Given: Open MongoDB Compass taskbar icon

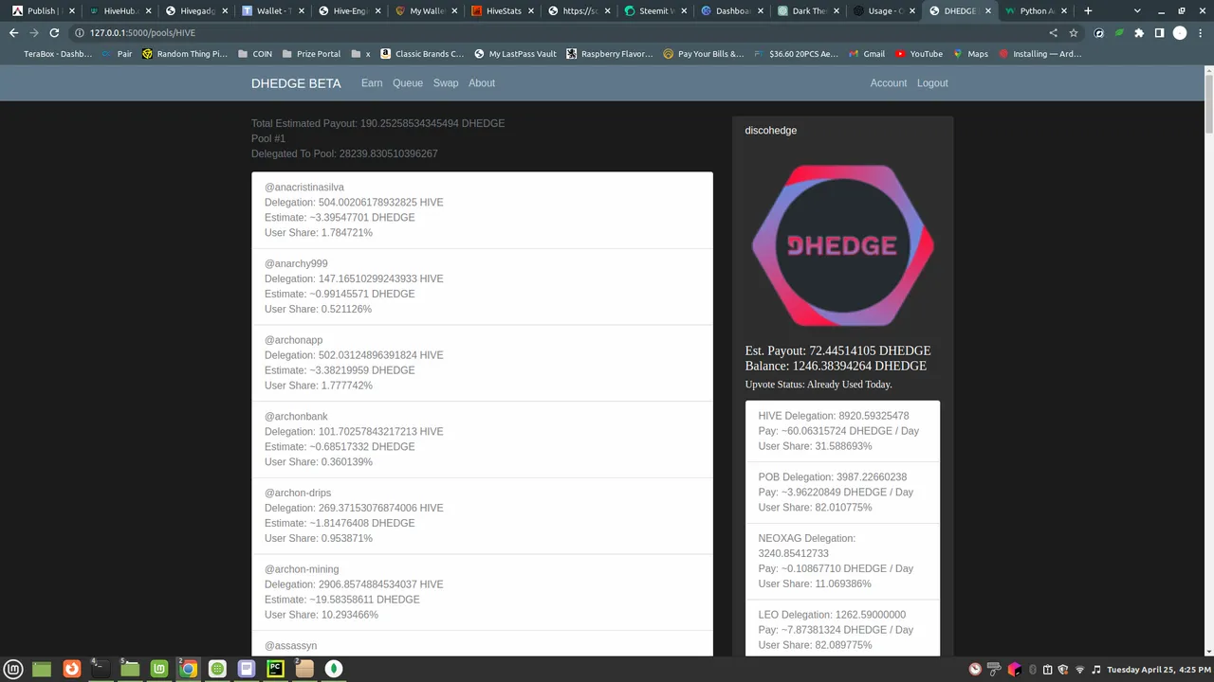Looking at the screenshot, I should click(x=334, y=669).
